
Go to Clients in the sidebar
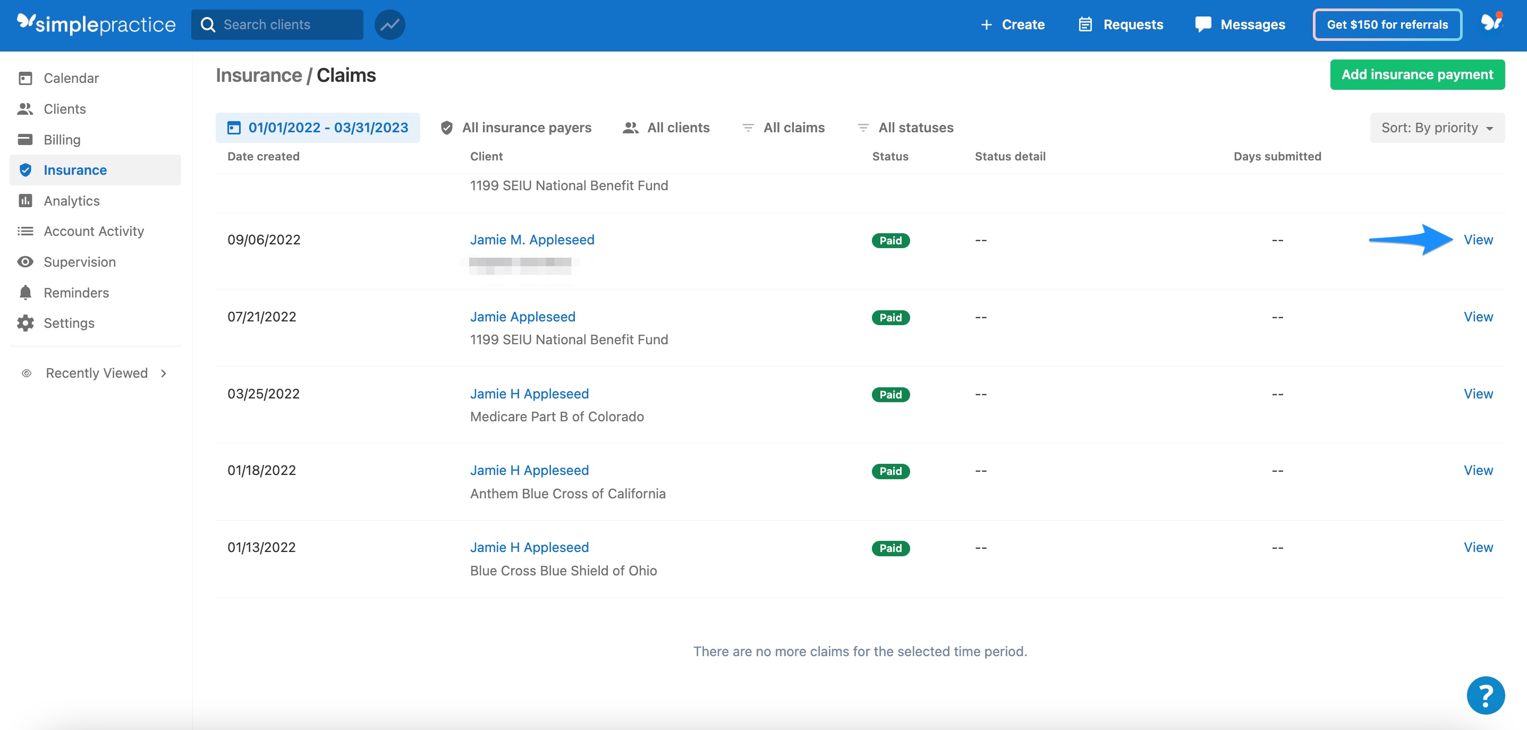96,109
